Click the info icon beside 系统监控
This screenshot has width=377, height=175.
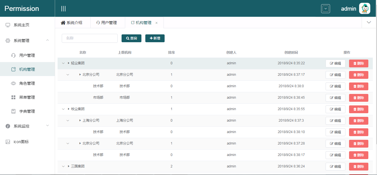point(8,126)
